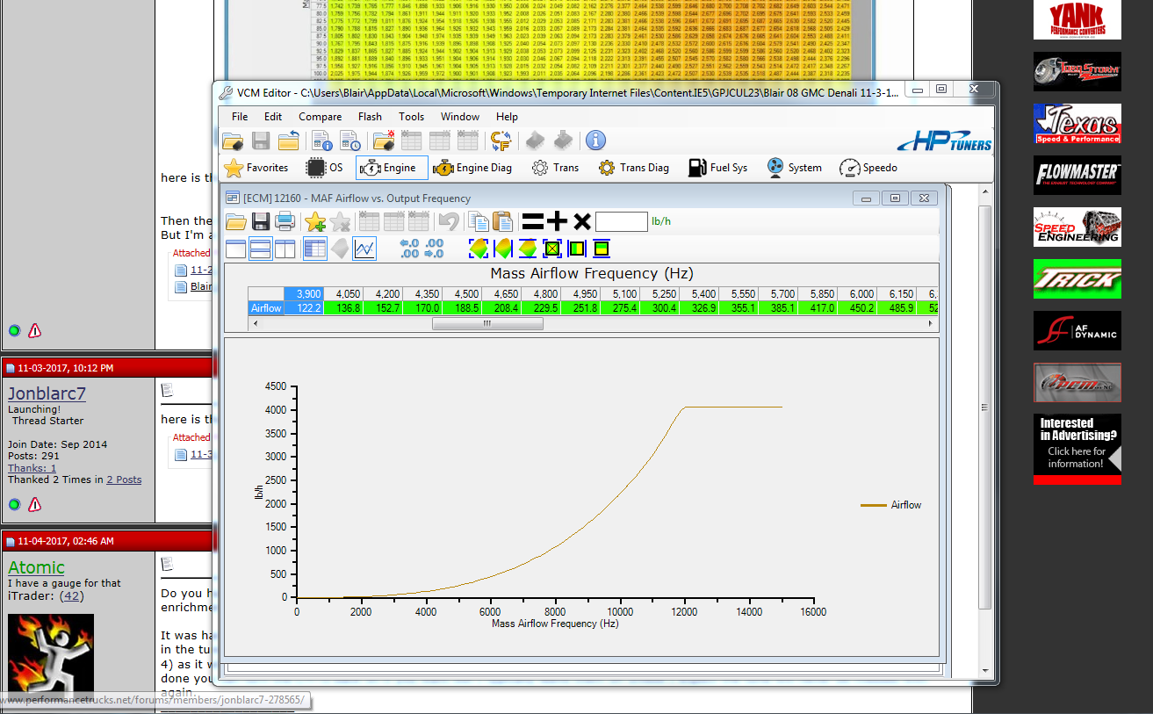The height and width of the screenshot is (714, 1153).
Task: Click the '2 Posts' link
Action: coord(124,480)
